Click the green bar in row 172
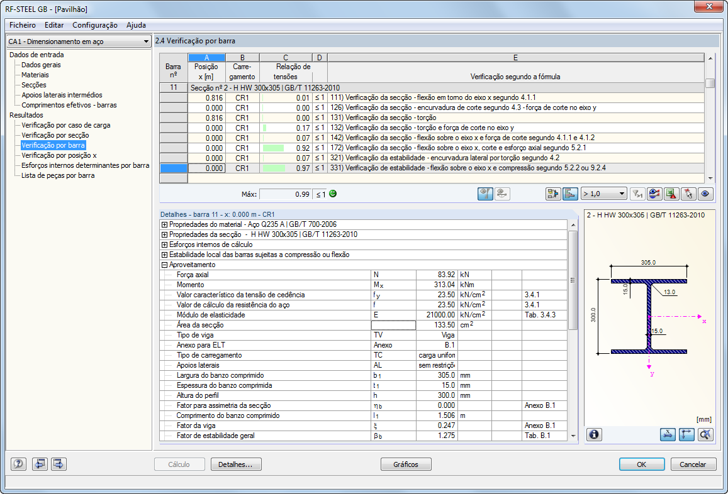 coord(274,148)
